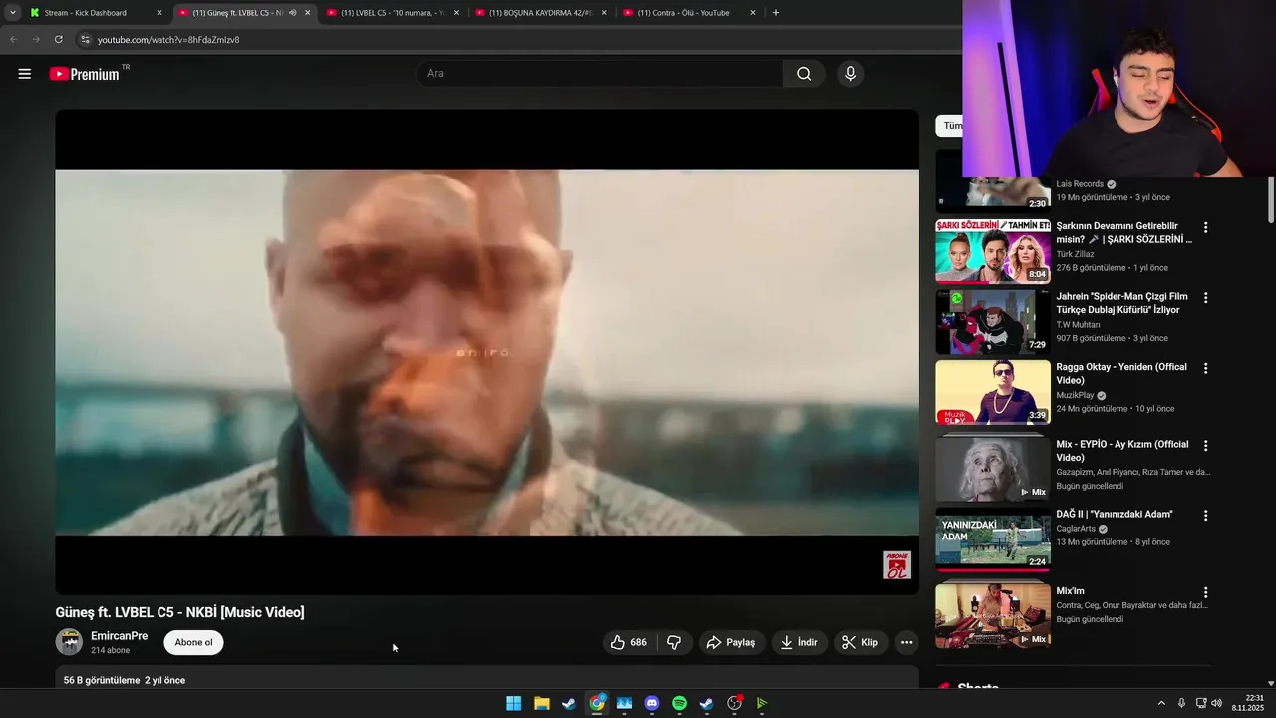Open options menu for Şarkının Devamını video
The width and height of the screenshot is (1276, 718).
1205,227
